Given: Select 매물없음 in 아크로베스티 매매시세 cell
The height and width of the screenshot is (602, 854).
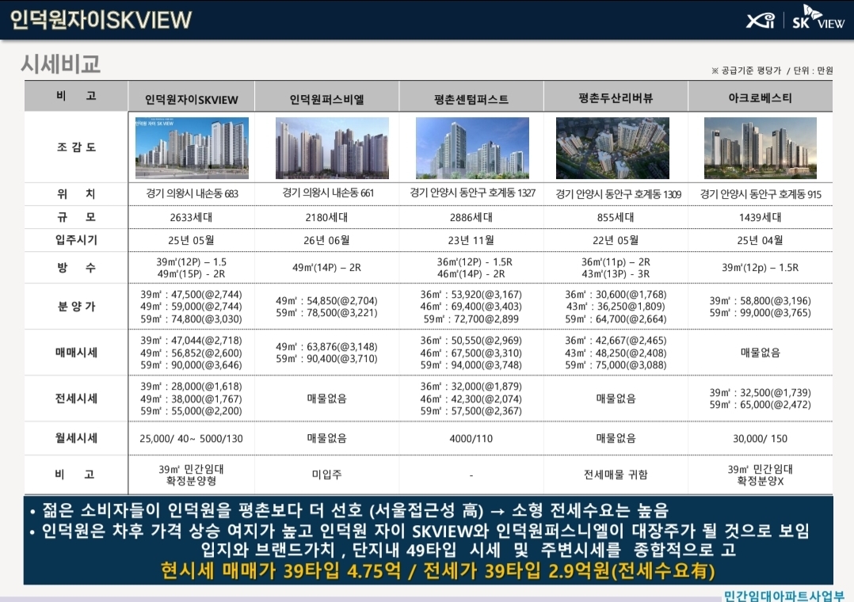Looking at the screenshot, I should tap(760, 352).
